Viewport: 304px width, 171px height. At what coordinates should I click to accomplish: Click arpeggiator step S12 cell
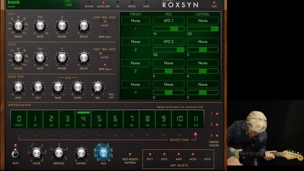(196, 119)
